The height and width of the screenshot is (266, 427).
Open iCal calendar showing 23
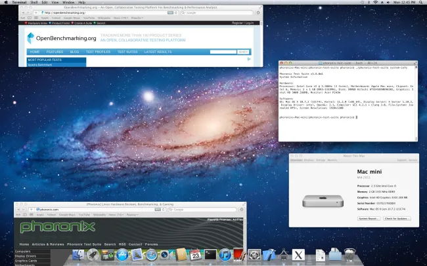(x=196, y=255)
